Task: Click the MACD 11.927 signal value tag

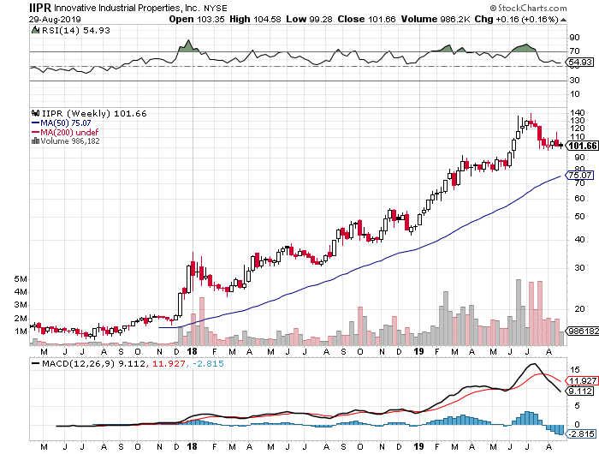Action: (x=582, y=380)
